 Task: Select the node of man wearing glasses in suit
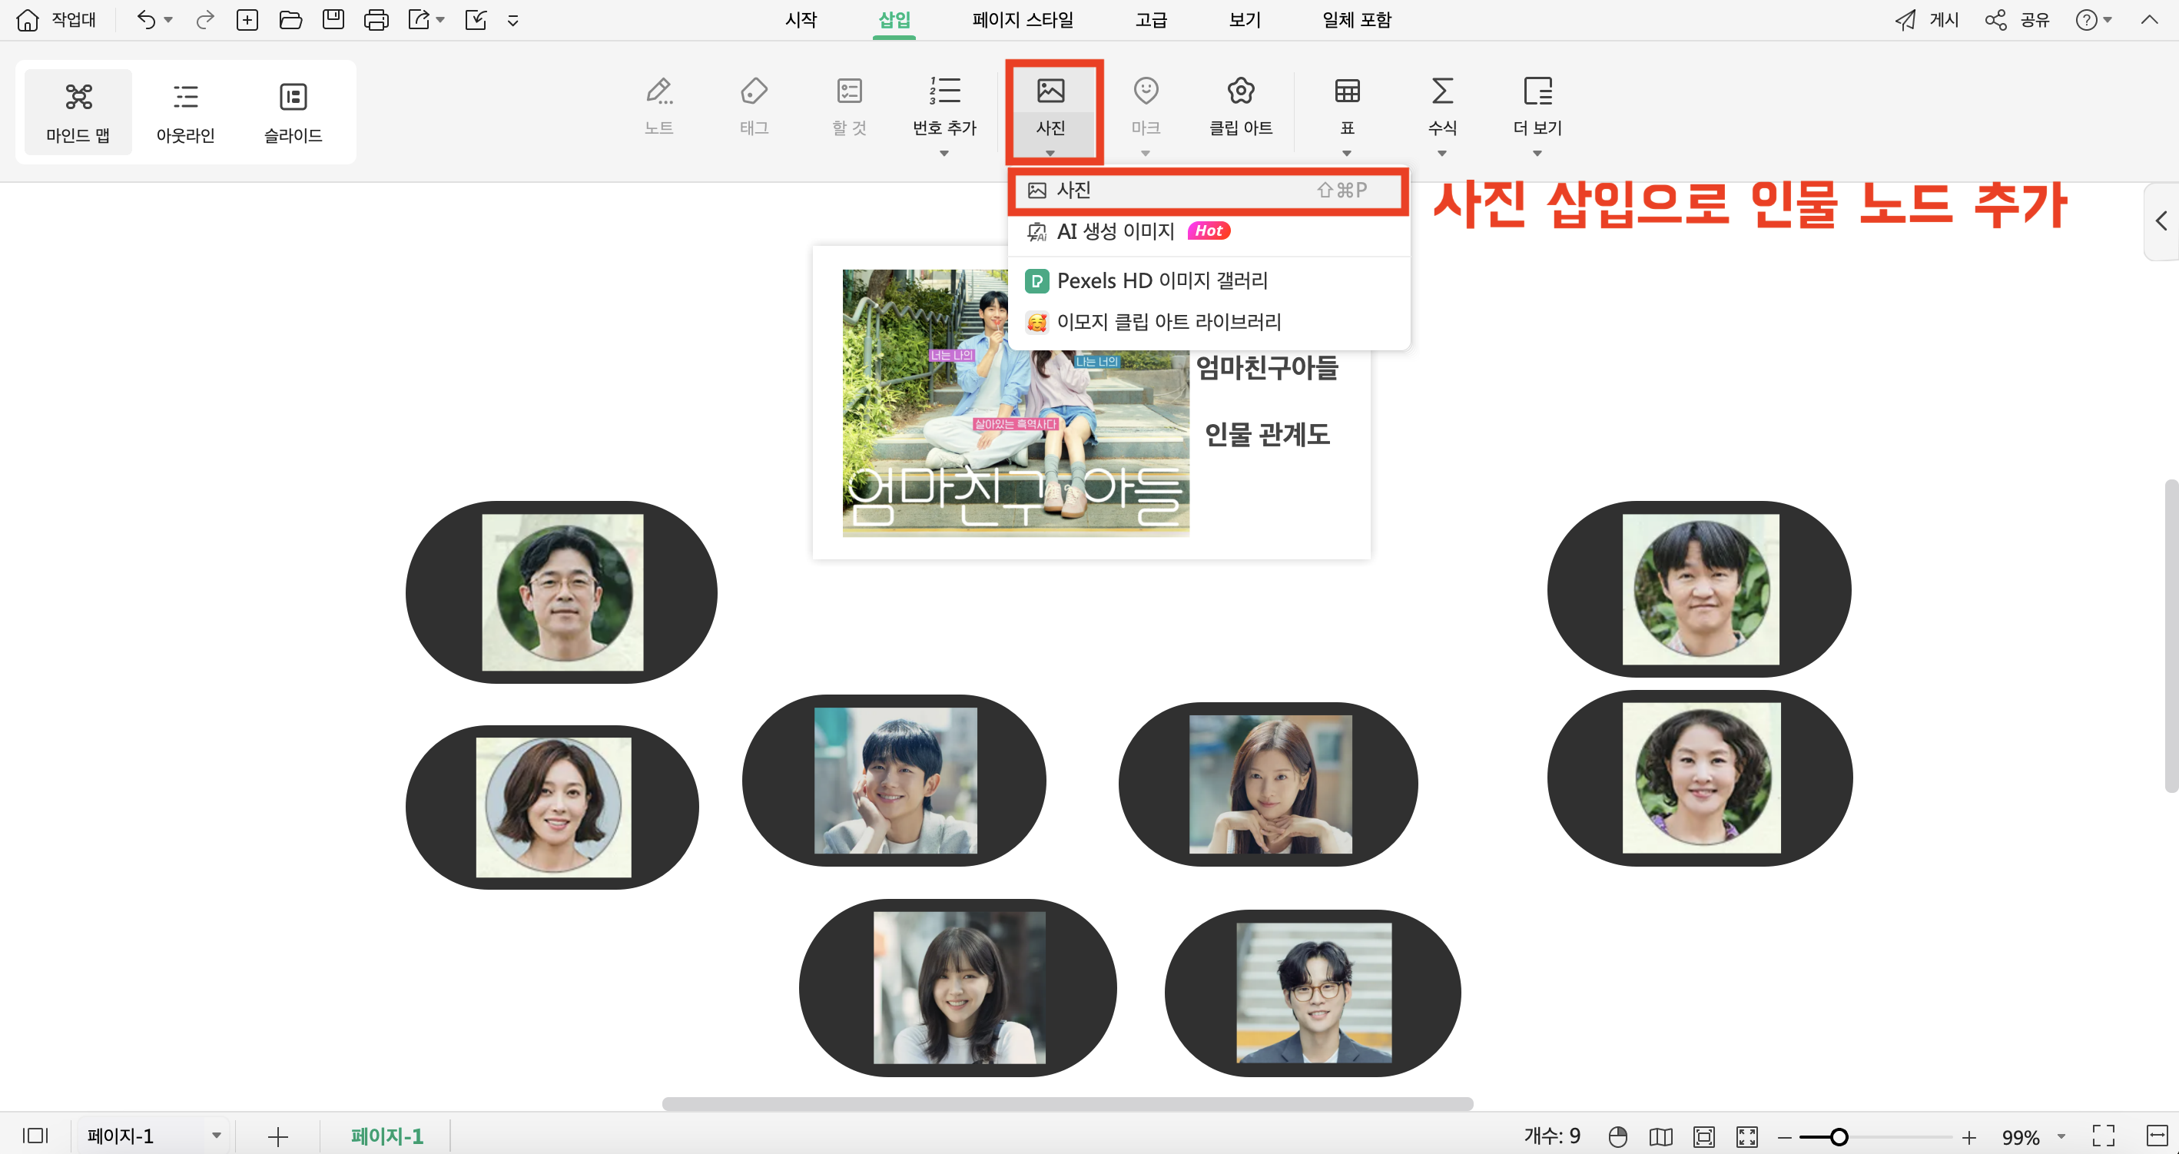coord(1313,993)
